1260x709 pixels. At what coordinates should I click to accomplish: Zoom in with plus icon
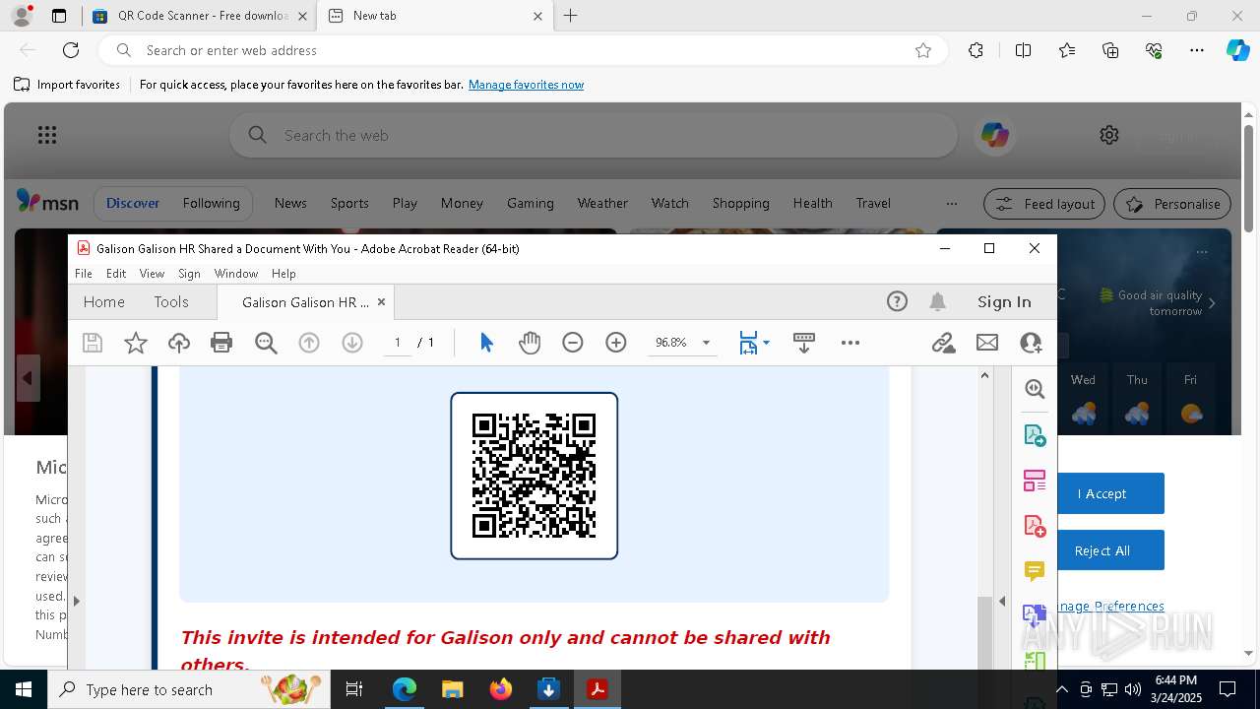(x=616, y=343)
